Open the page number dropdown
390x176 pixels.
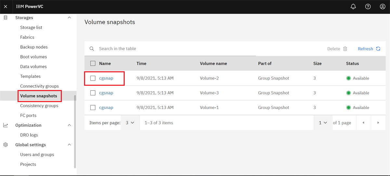click(x=323, y=123)
